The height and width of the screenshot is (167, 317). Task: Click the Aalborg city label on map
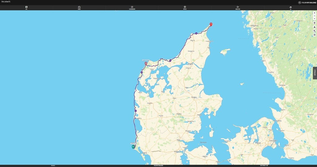[x=190, y=64]
